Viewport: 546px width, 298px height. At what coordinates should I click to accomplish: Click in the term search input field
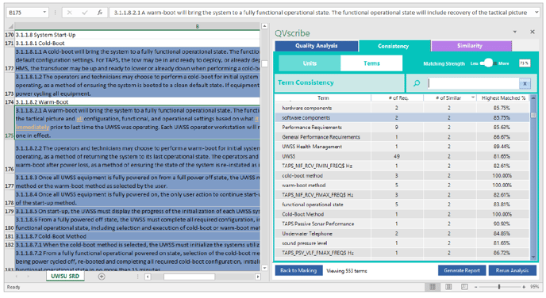coord(473,83)
